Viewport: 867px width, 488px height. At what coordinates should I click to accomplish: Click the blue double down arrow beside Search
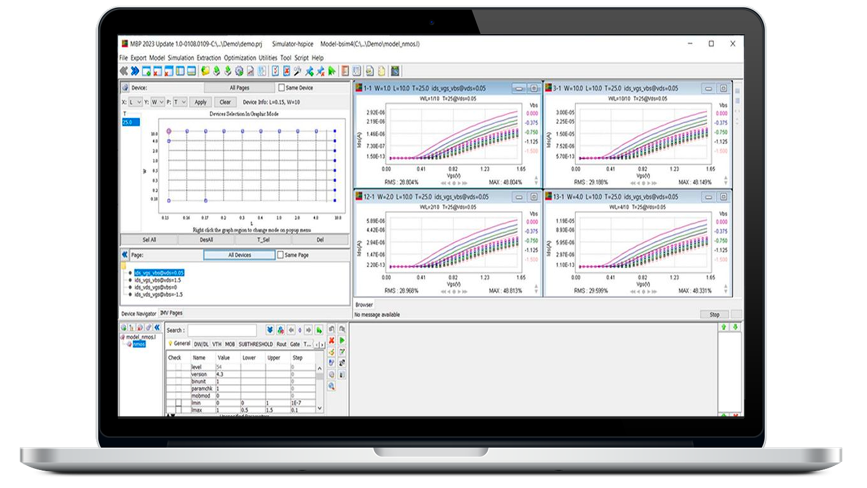tap(270, 330)
